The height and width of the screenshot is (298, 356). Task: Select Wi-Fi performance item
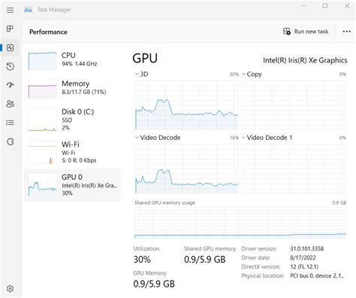72,152
